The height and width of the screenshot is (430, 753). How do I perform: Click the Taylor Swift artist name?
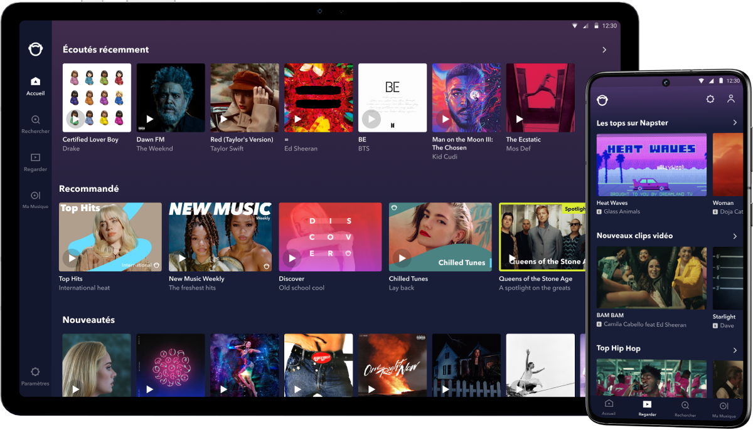click(227, 149)
